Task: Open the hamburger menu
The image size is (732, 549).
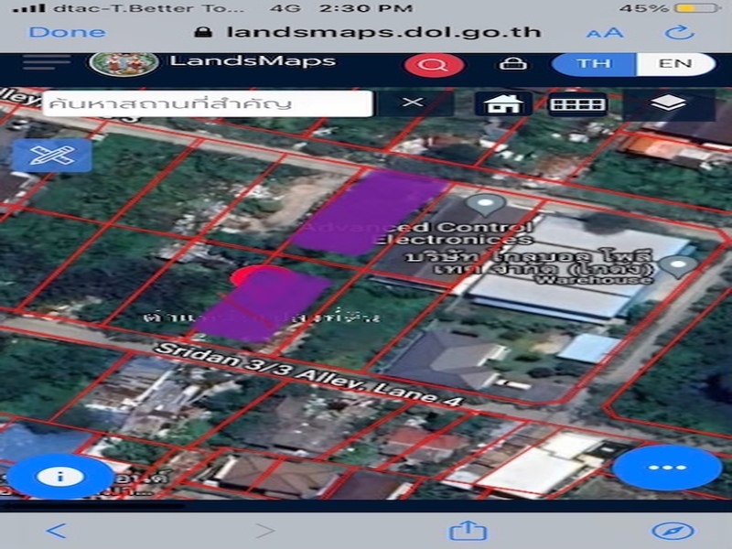Action: click(47, 62)
